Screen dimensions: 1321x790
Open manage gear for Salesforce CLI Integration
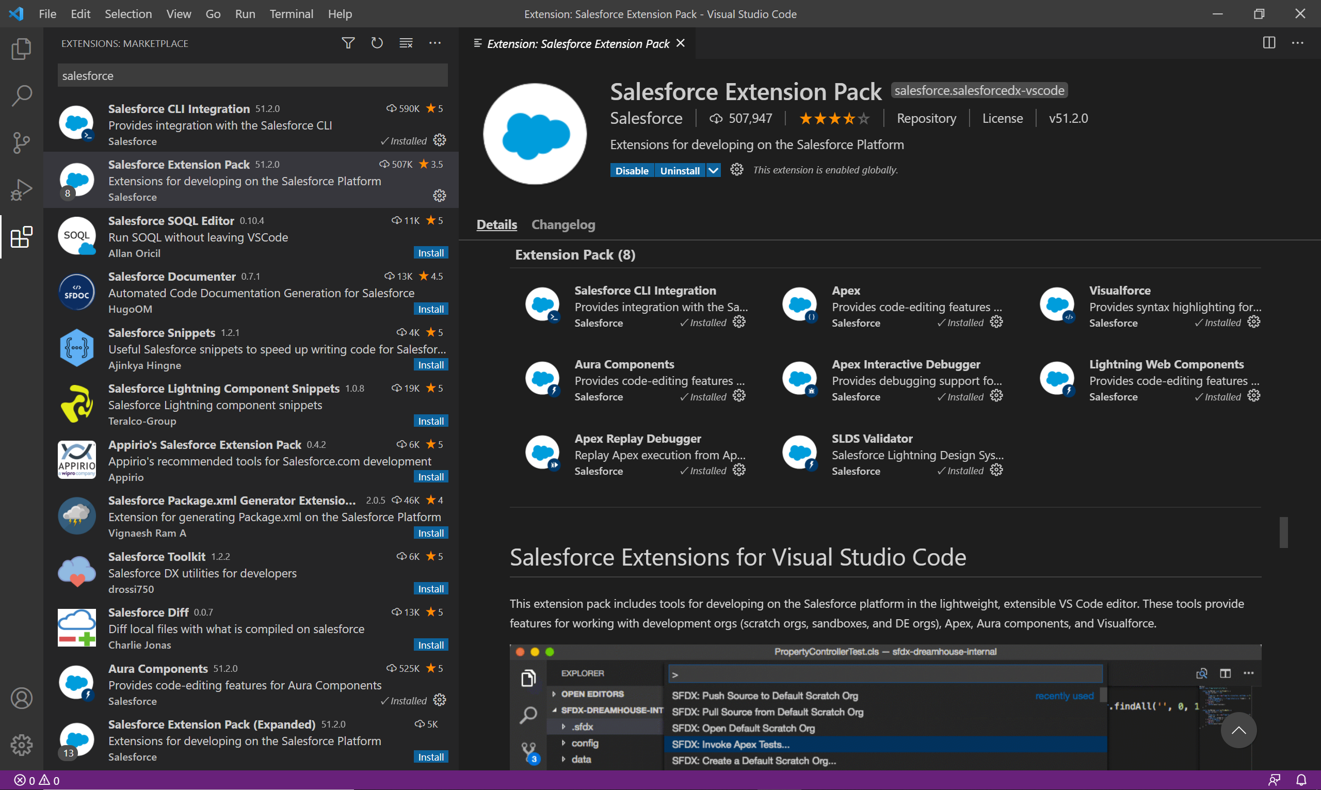(x=440, y=140)
